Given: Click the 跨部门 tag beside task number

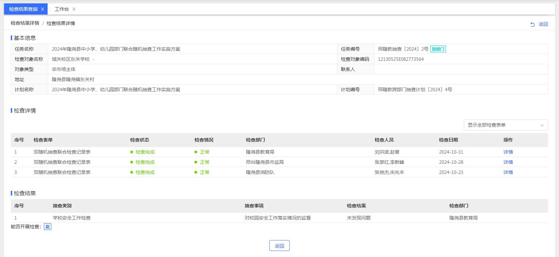Looking at the screenshot, I should click(x=438, y=49).
